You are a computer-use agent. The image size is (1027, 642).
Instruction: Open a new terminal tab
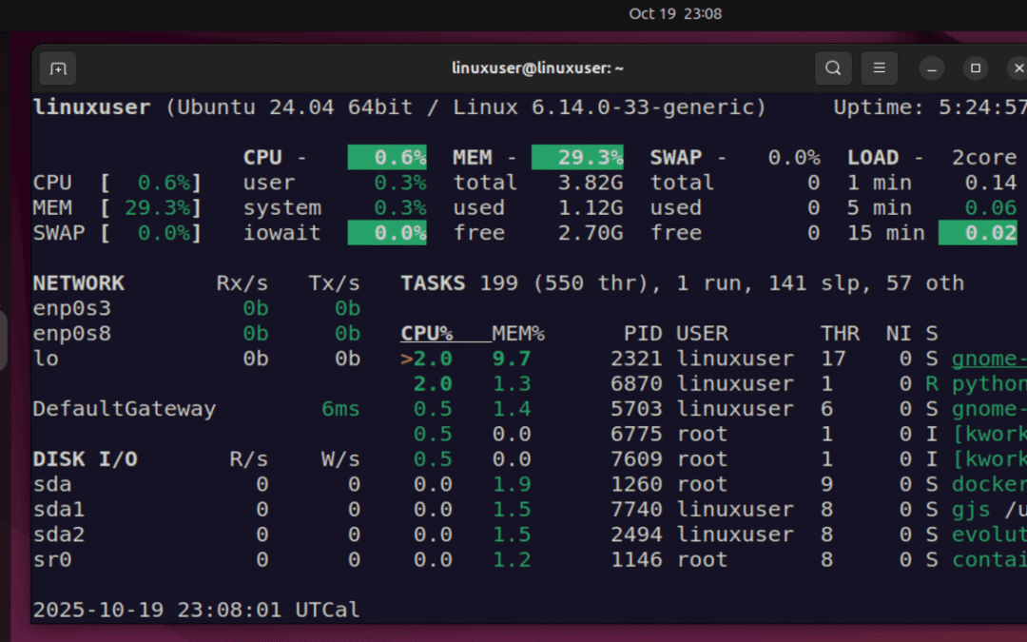tap(57, 68)
